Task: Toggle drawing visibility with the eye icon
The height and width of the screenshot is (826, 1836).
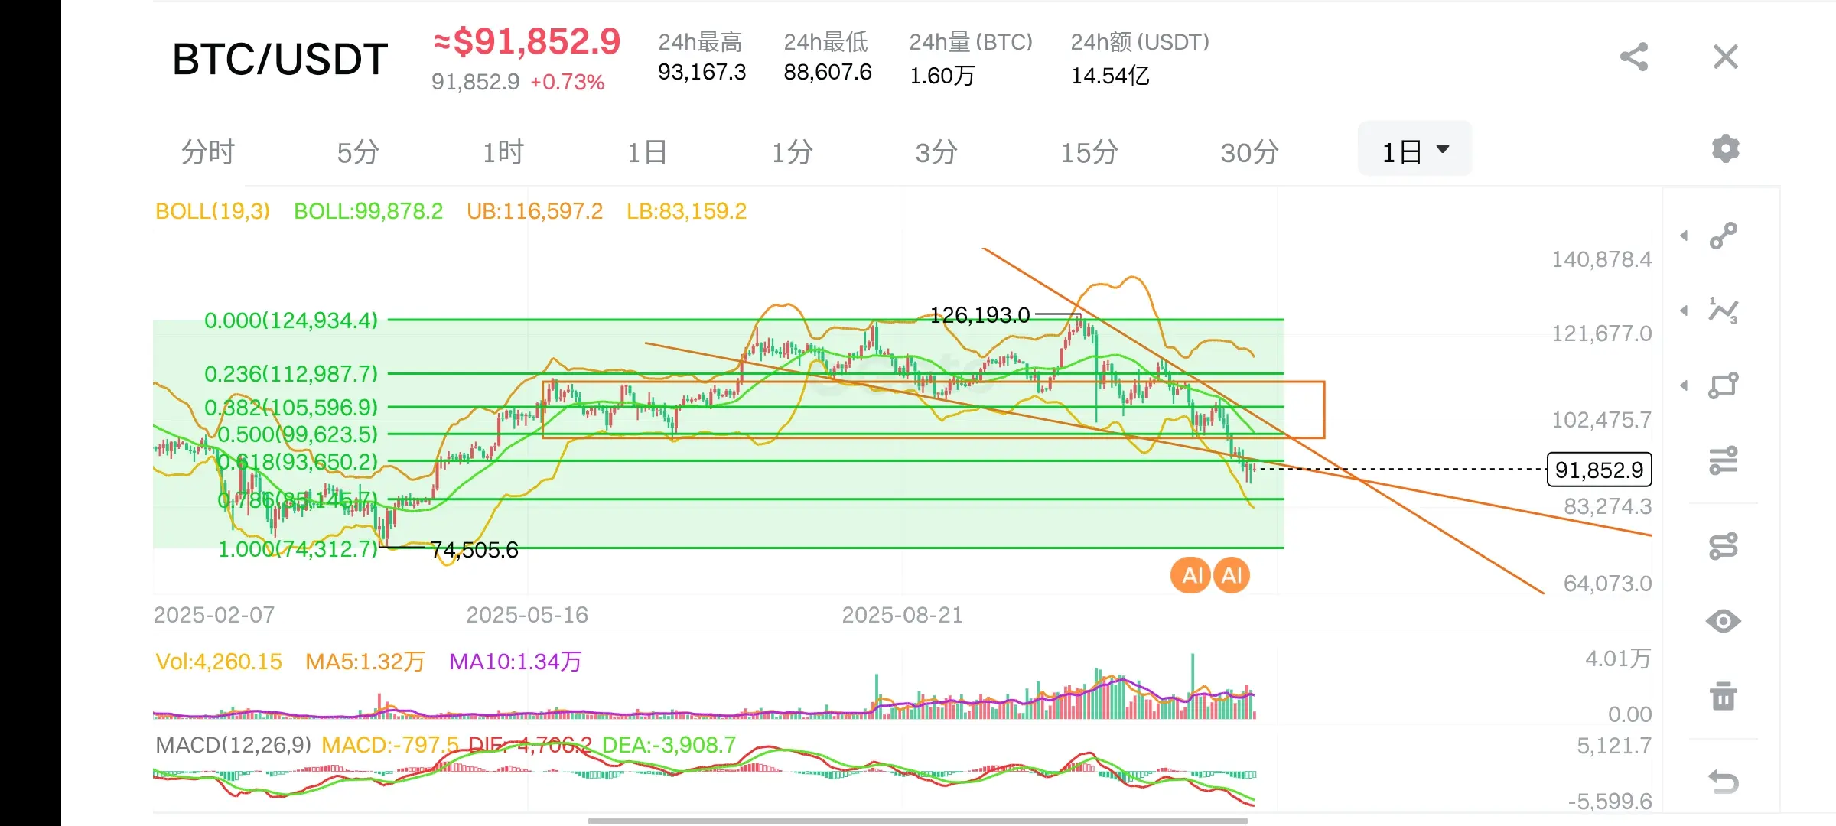Action: click(x=1724, y=621)
